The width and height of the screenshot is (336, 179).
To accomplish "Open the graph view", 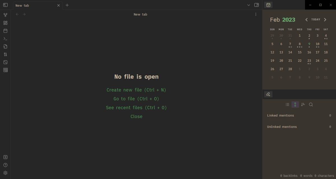I will [x=5, y=15].
